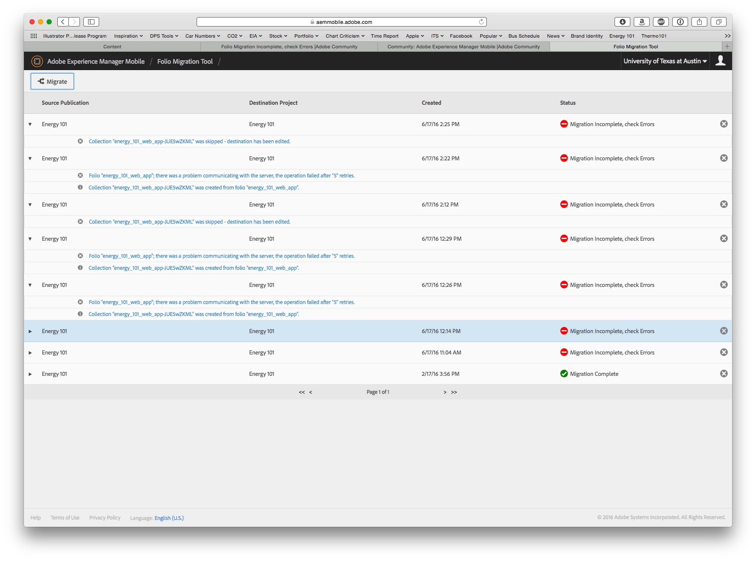Open University of Texas at Austin dropdown
This screenshot has width=756, height=561.
(x=665, y=61)
